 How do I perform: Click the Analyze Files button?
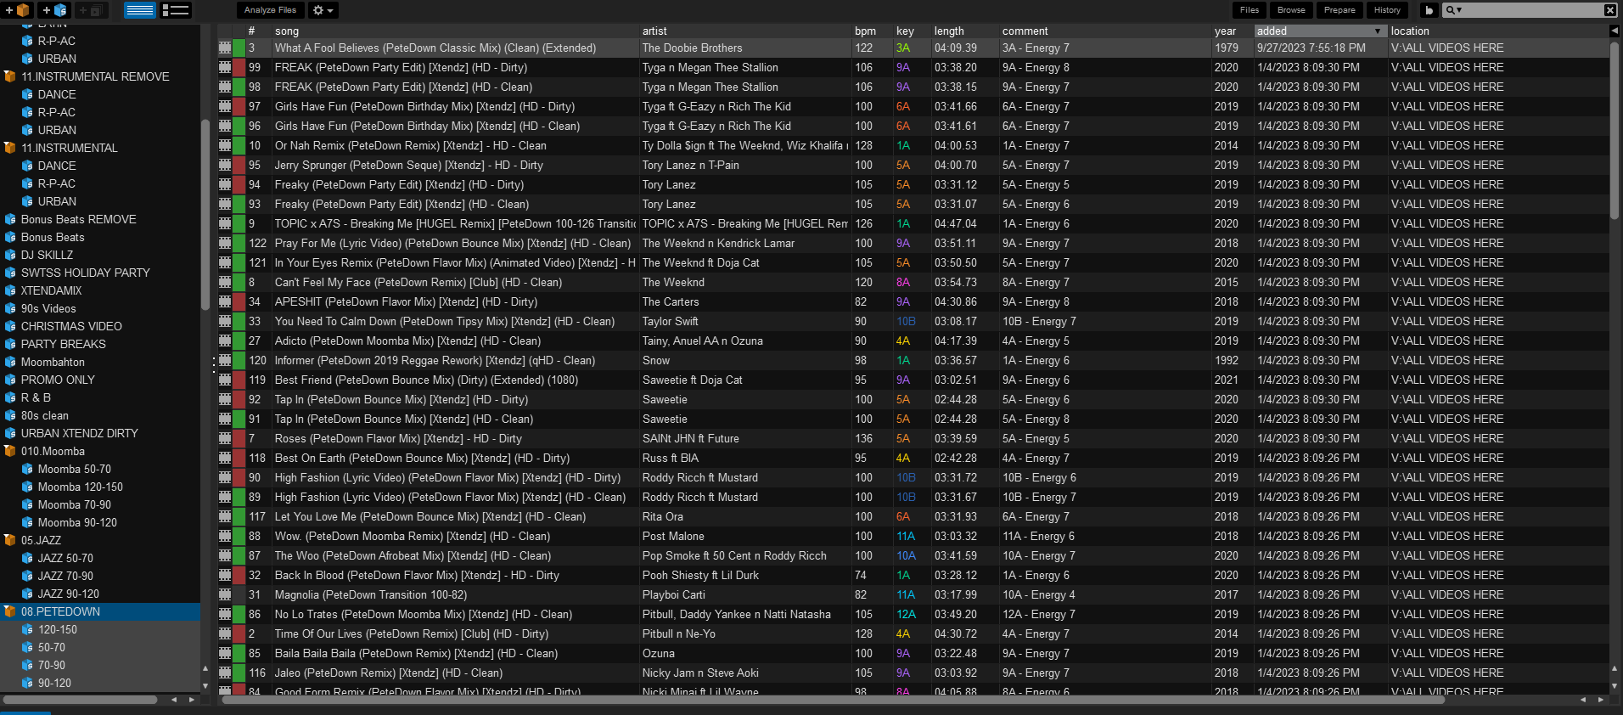[270, 10]
